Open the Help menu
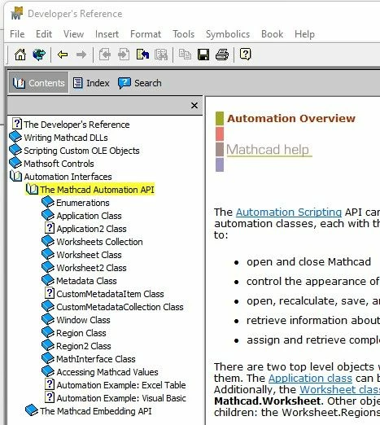This screenshot has height=425, width=380. [x=304, y=34]
